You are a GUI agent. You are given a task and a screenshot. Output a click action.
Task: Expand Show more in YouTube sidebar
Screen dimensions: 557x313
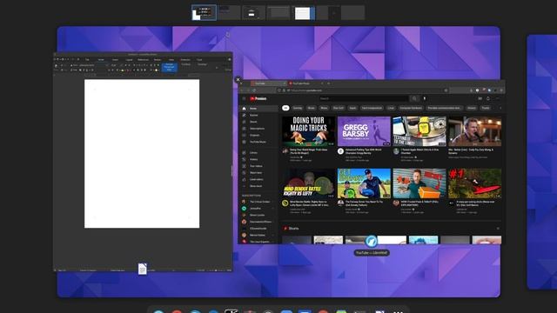258,186
